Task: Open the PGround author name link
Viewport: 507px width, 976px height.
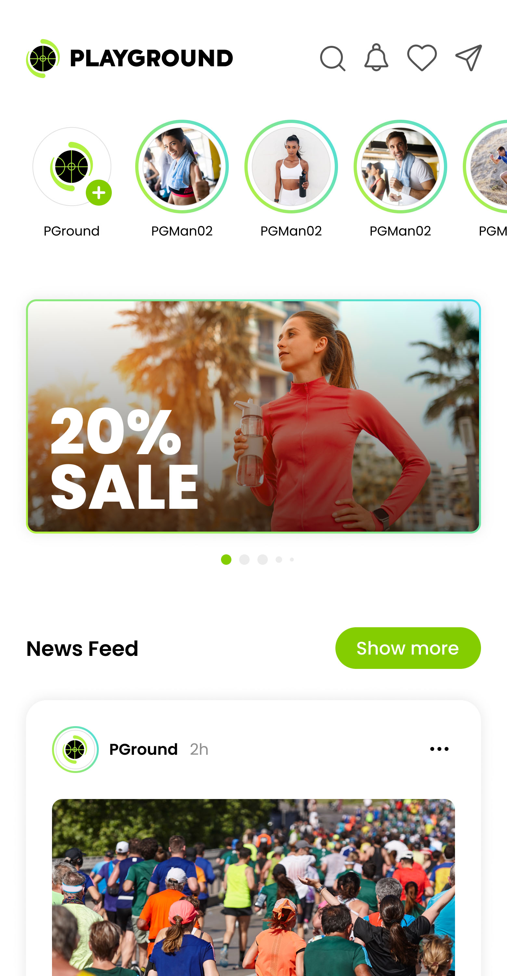Action: (x=143, y=750)
